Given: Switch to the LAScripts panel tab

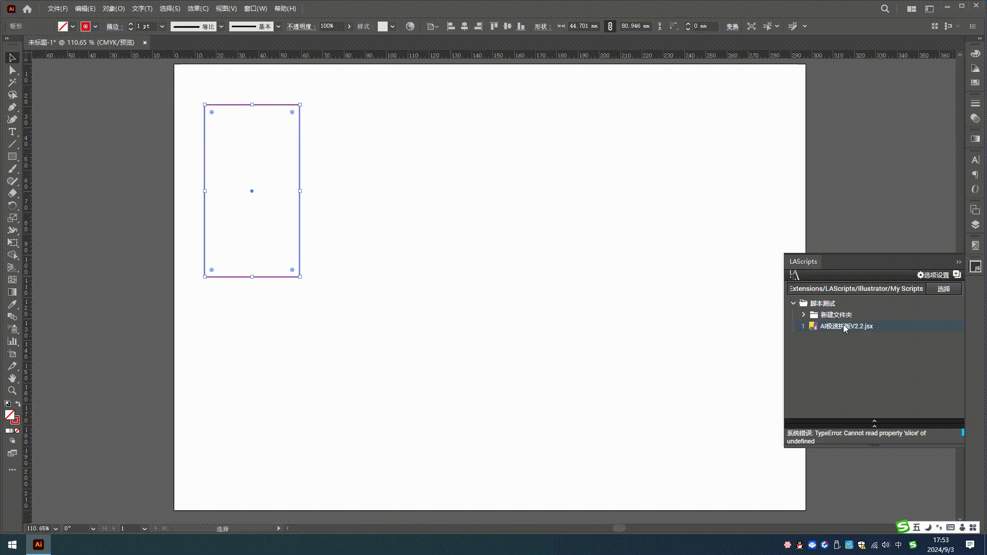Looking at the screenshot, I should [803, 262].
